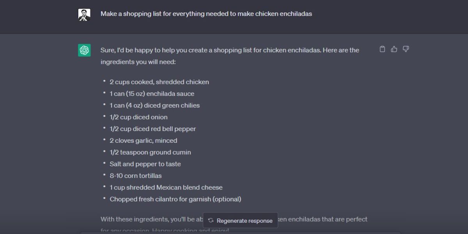Viewport: 468px width, 234px height.
Task: Click the closing "With these ingredients" paragraph
Action: 150,219
